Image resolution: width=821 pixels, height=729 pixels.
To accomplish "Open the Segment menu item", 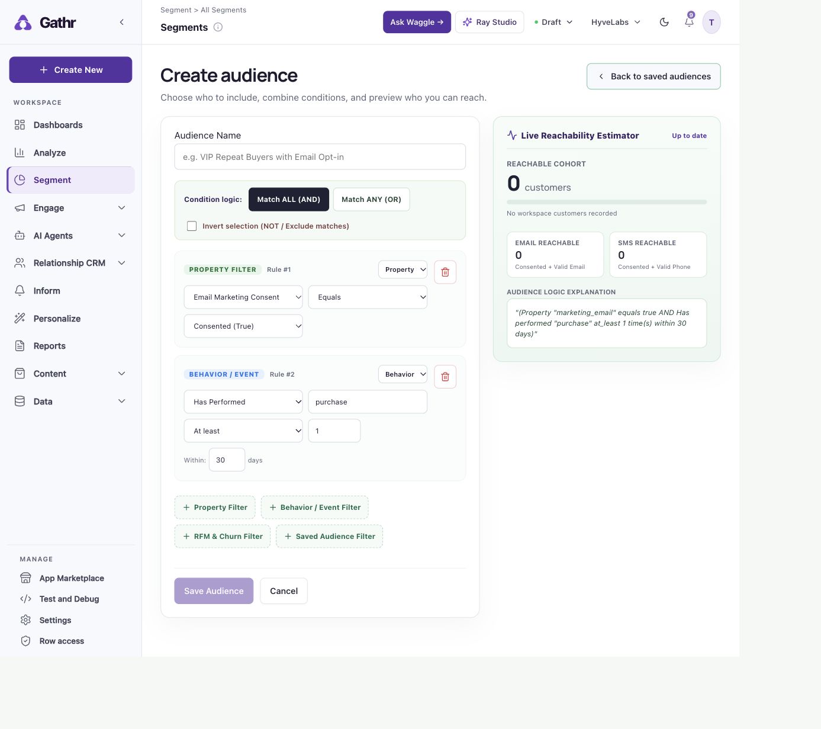I will [71, 180].
